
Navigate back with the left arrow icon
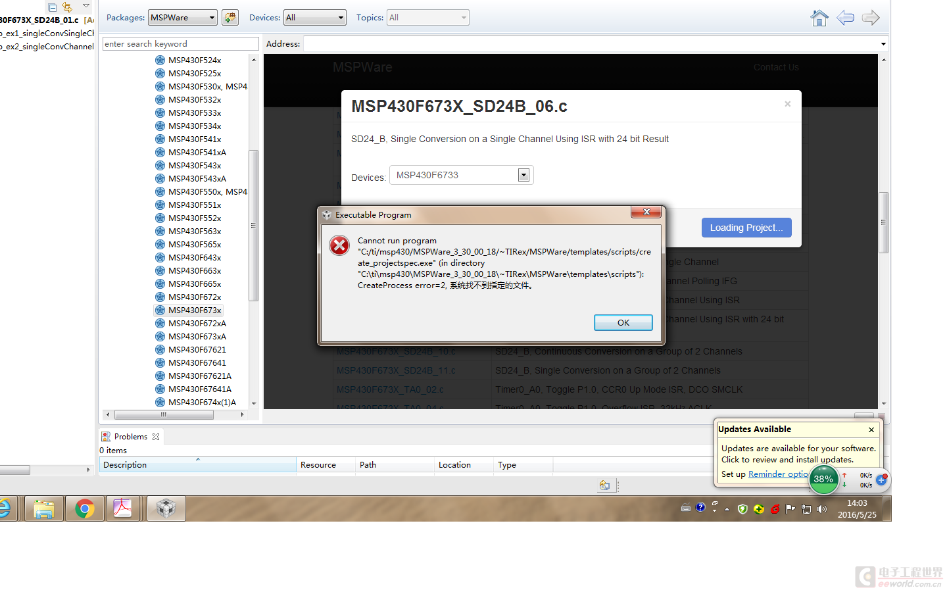845,18
